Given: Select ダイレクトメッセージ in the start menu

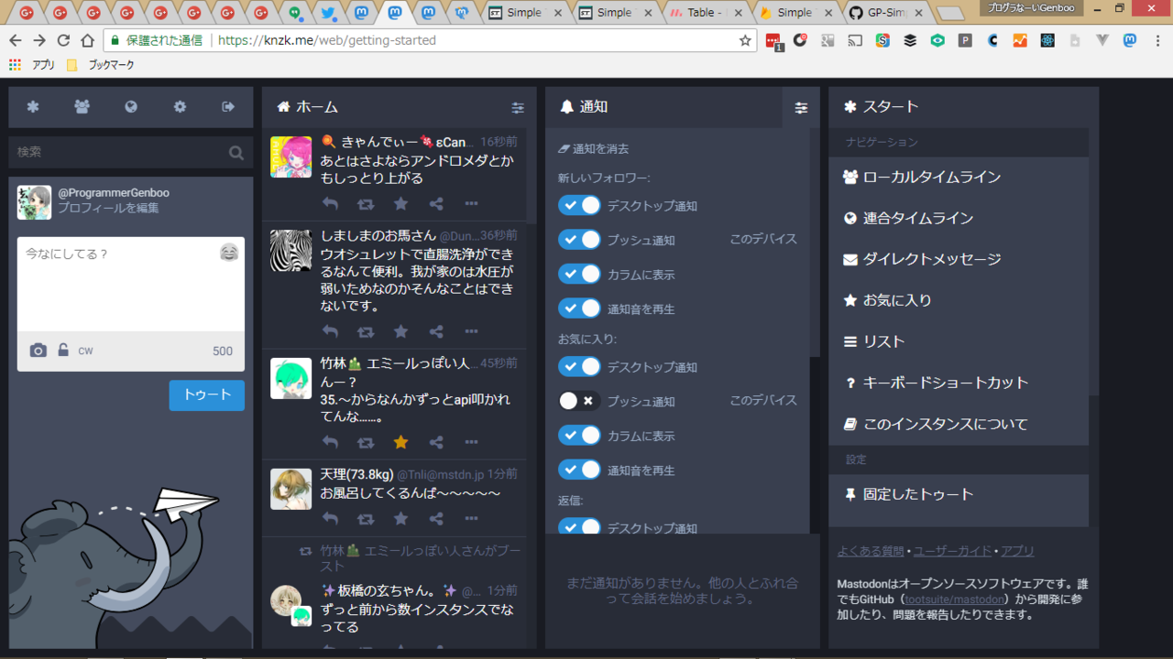Looking at the screenshot, I should [931, 260].
